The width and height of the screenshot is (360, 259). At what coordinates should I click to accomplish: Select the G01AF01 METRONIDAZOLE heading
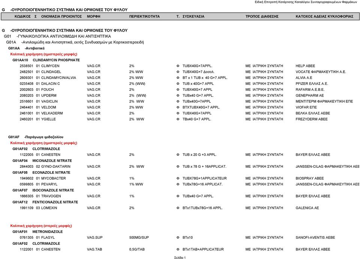37,232
